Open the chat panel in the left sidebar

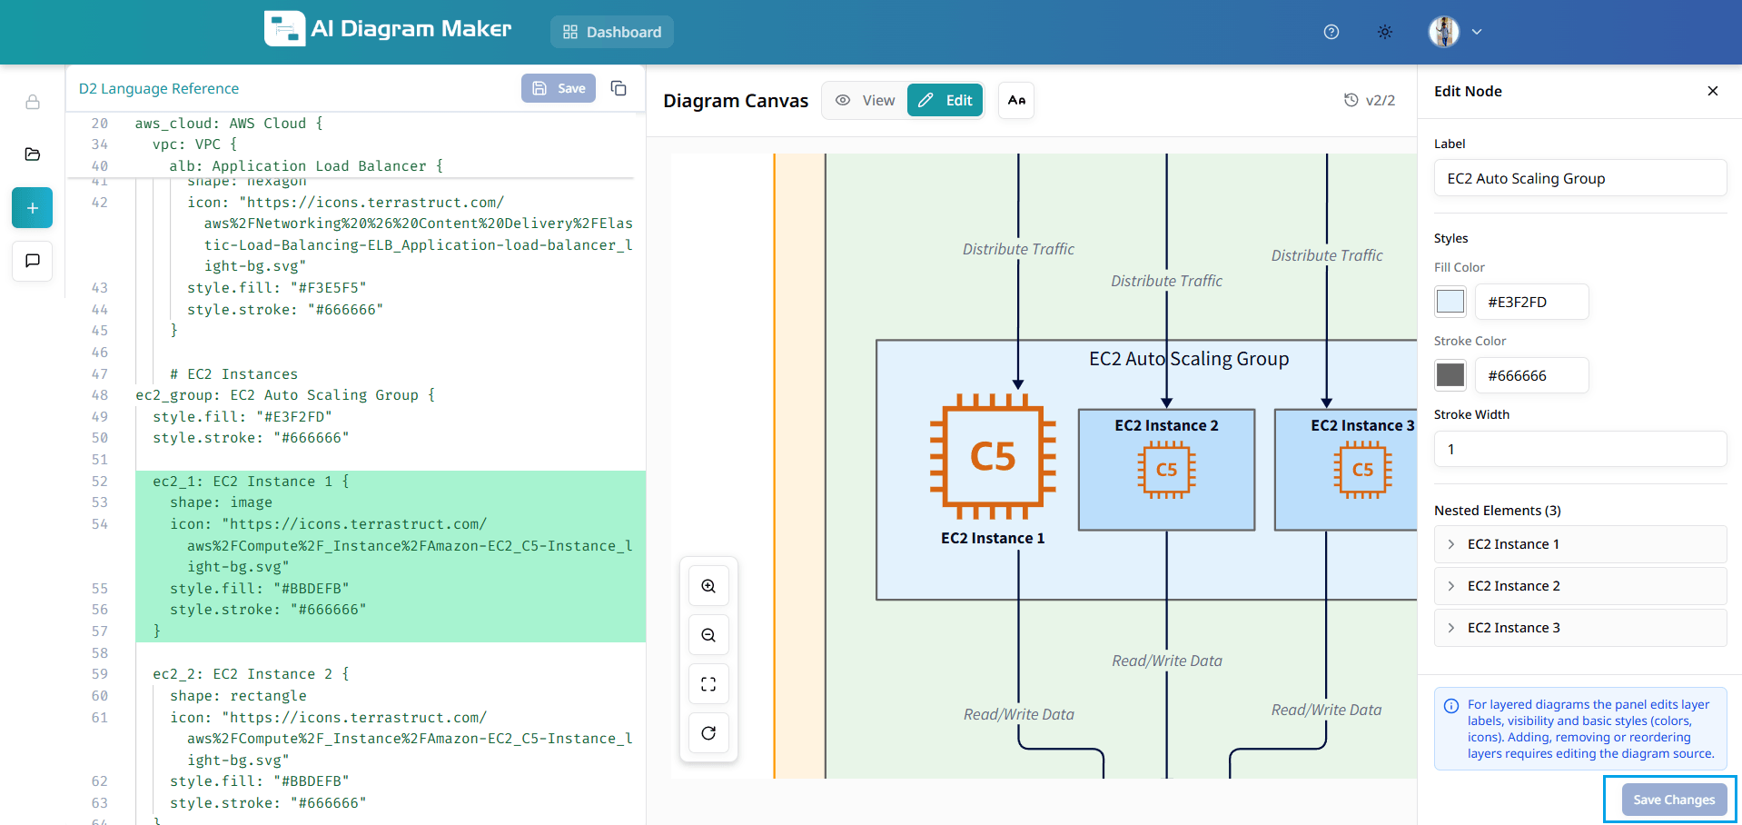pyautogui.click(x=32, y=262)
